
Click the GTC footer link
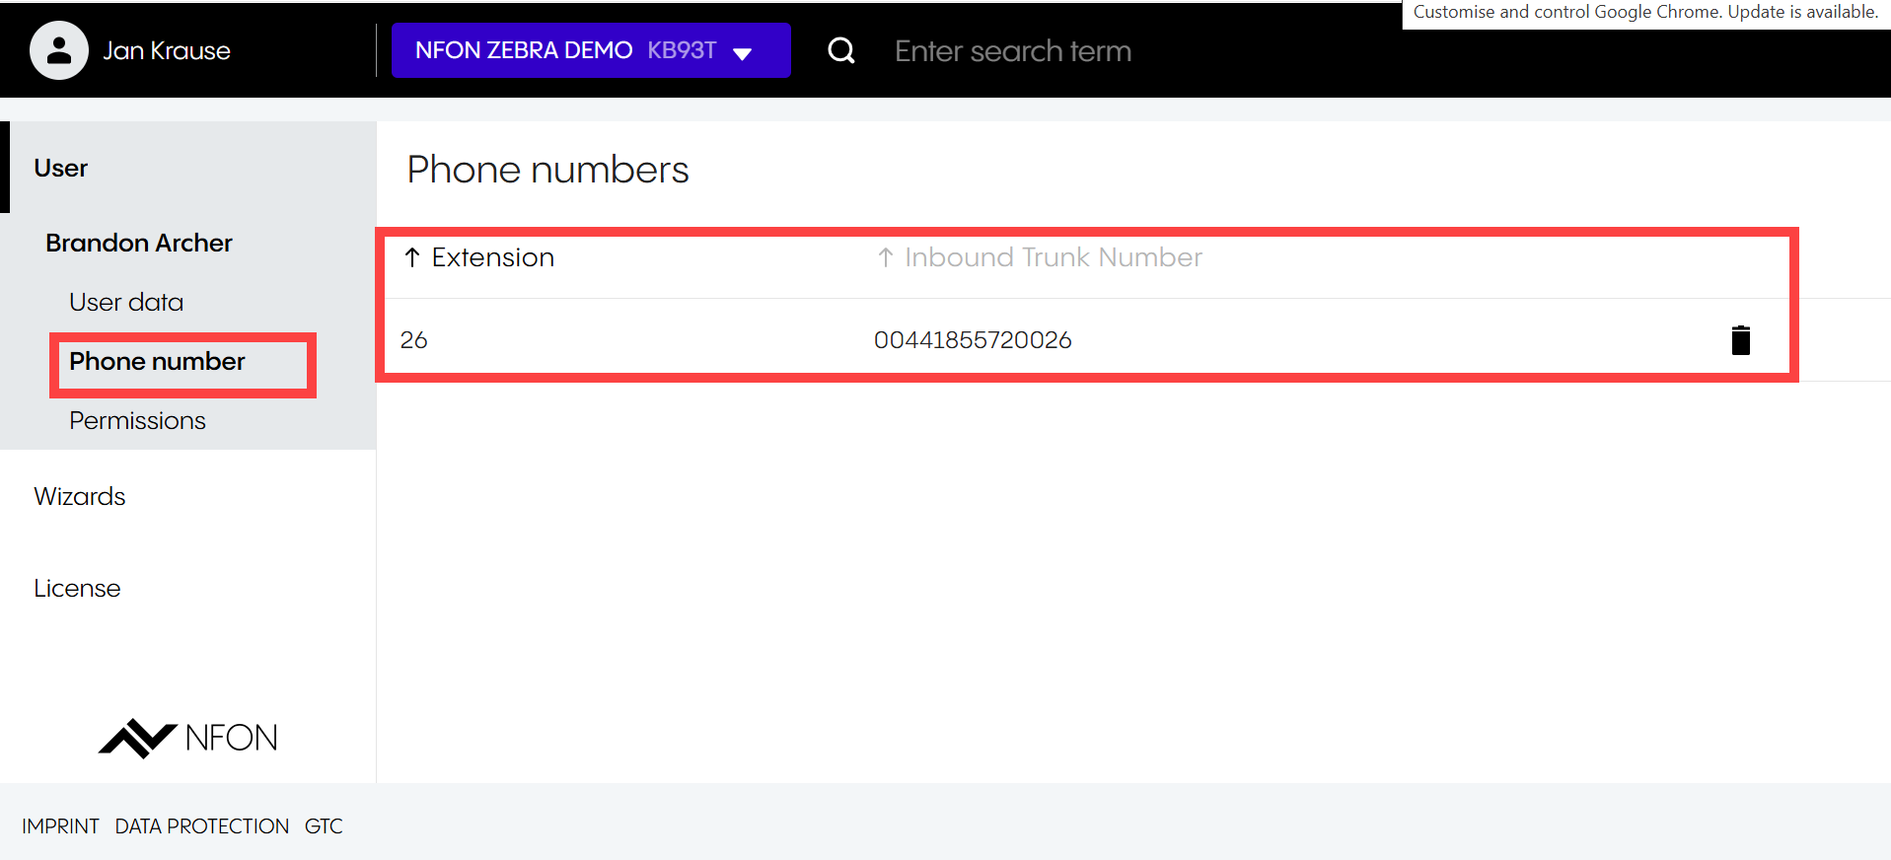point(324,826)
